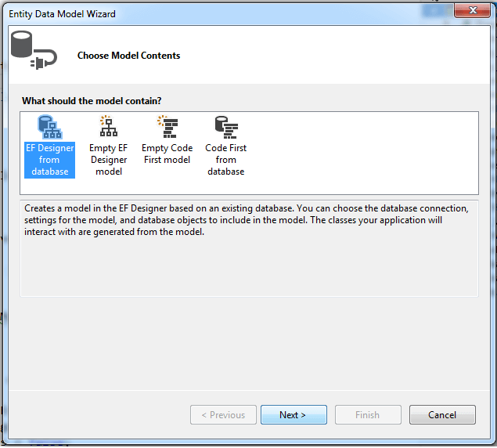Viewport: 497px width, 448px height.
Task: Click the model description text box
Action: [249, 248]
